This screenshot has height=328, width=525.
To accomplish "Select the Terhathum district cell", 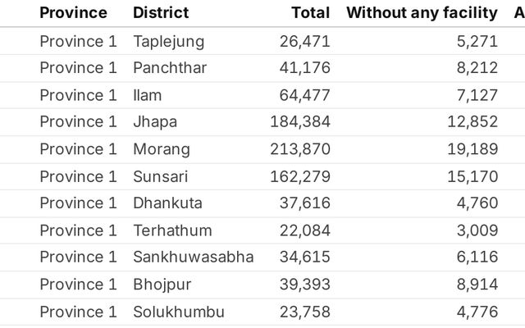I will [x=172, y=230].
